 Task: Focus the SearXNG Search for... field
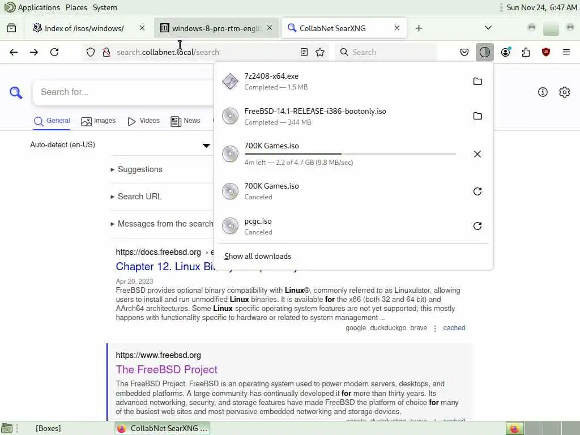click(124, 92)
